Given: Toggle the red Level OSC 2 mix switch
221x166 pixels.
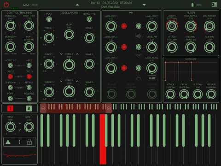Looking at the screenshot, I should click(124, 47).
